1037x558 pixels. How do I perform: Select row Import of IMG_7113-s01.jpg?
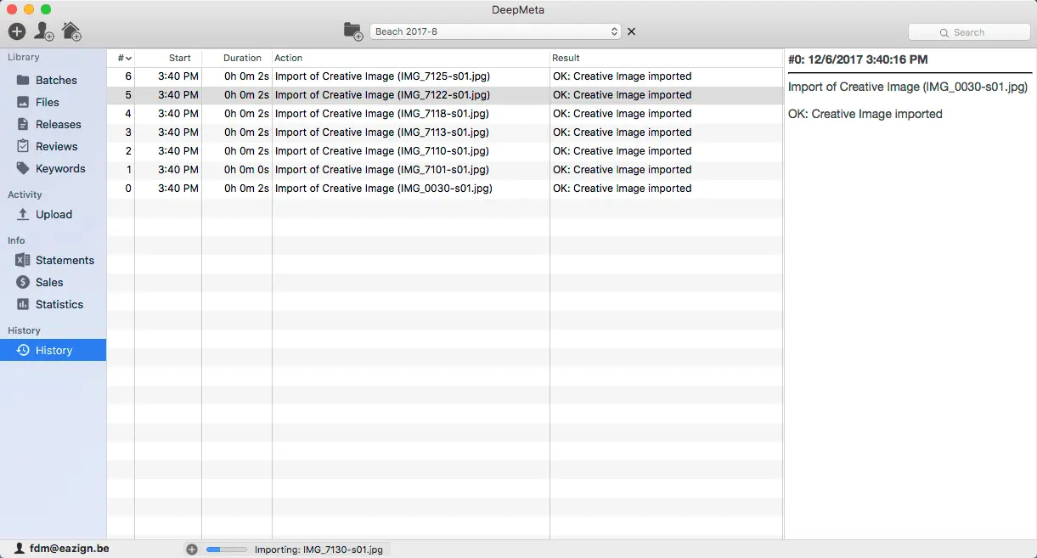(x=445, y=132)
